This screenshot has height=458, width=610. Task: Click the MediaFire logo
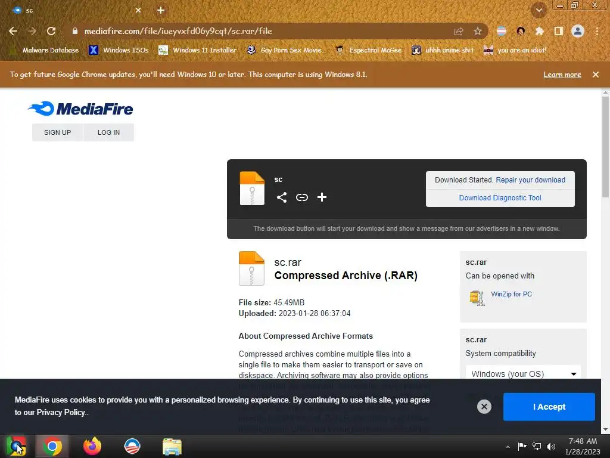(x=80, y=109)
